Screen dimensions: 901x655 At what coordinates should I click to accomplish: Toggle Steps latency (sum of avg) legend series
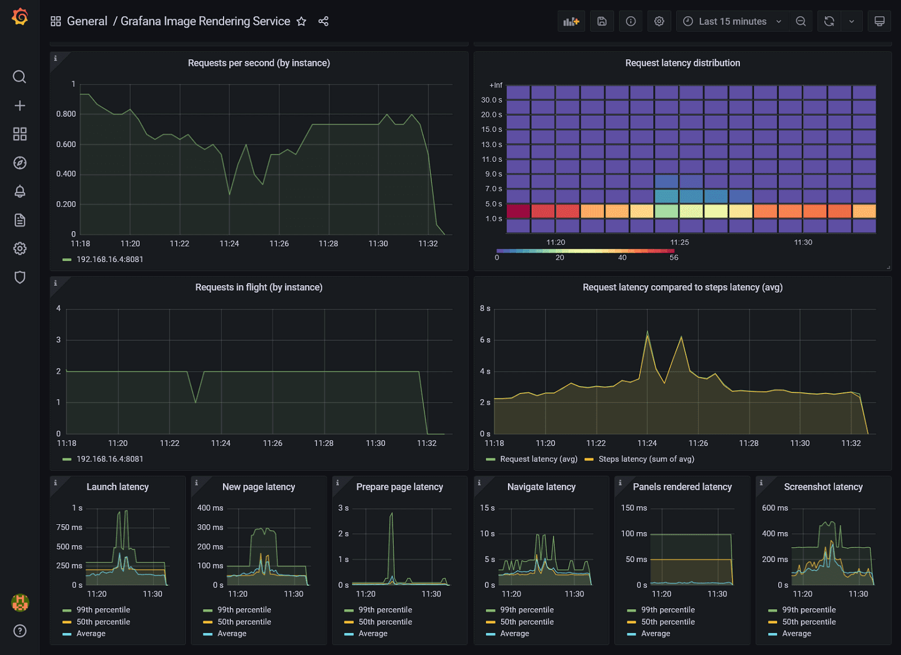tap(646, 459)
